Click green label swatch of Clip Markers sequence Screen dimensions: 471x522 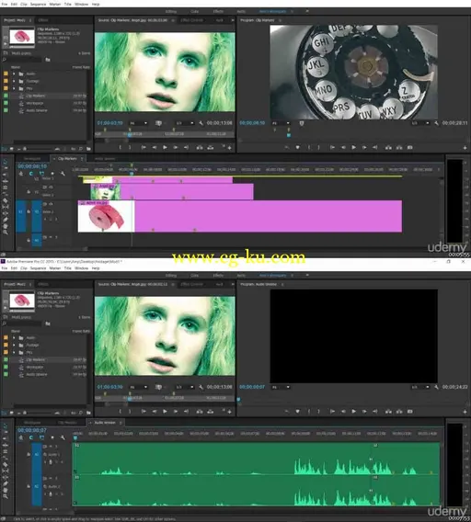click(6, 96)
